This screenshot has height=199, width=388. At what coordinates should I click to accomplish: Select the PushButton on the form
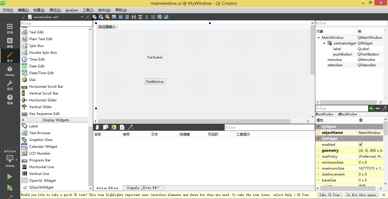point(155,82)
